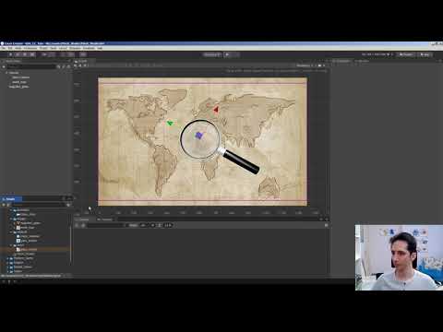Select the Main Camera node
Screen dimensions: 443x332
[20, 77]
